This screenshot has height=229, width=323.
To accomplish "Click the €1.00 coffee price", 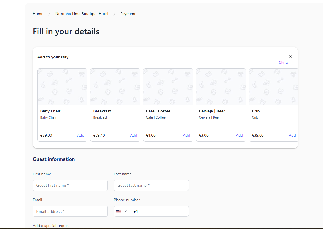I will coord(151,135).
